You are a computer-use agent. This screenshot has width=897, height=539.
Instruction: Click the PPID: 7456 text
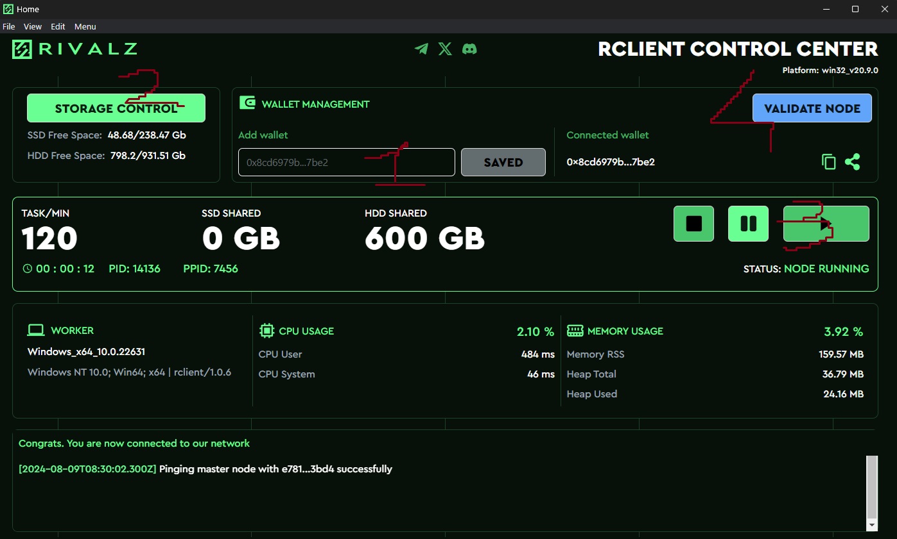pyautogui.click(x=211, y=269)
